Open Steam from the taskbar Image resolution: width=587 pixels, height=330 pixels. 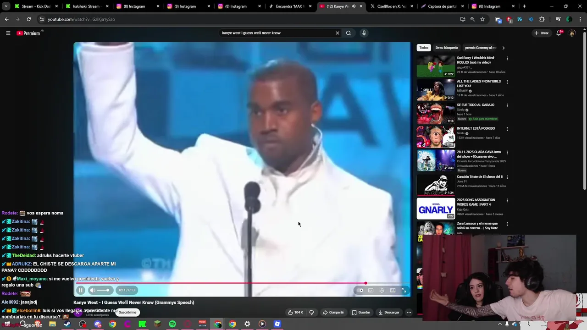coord(67,324)
